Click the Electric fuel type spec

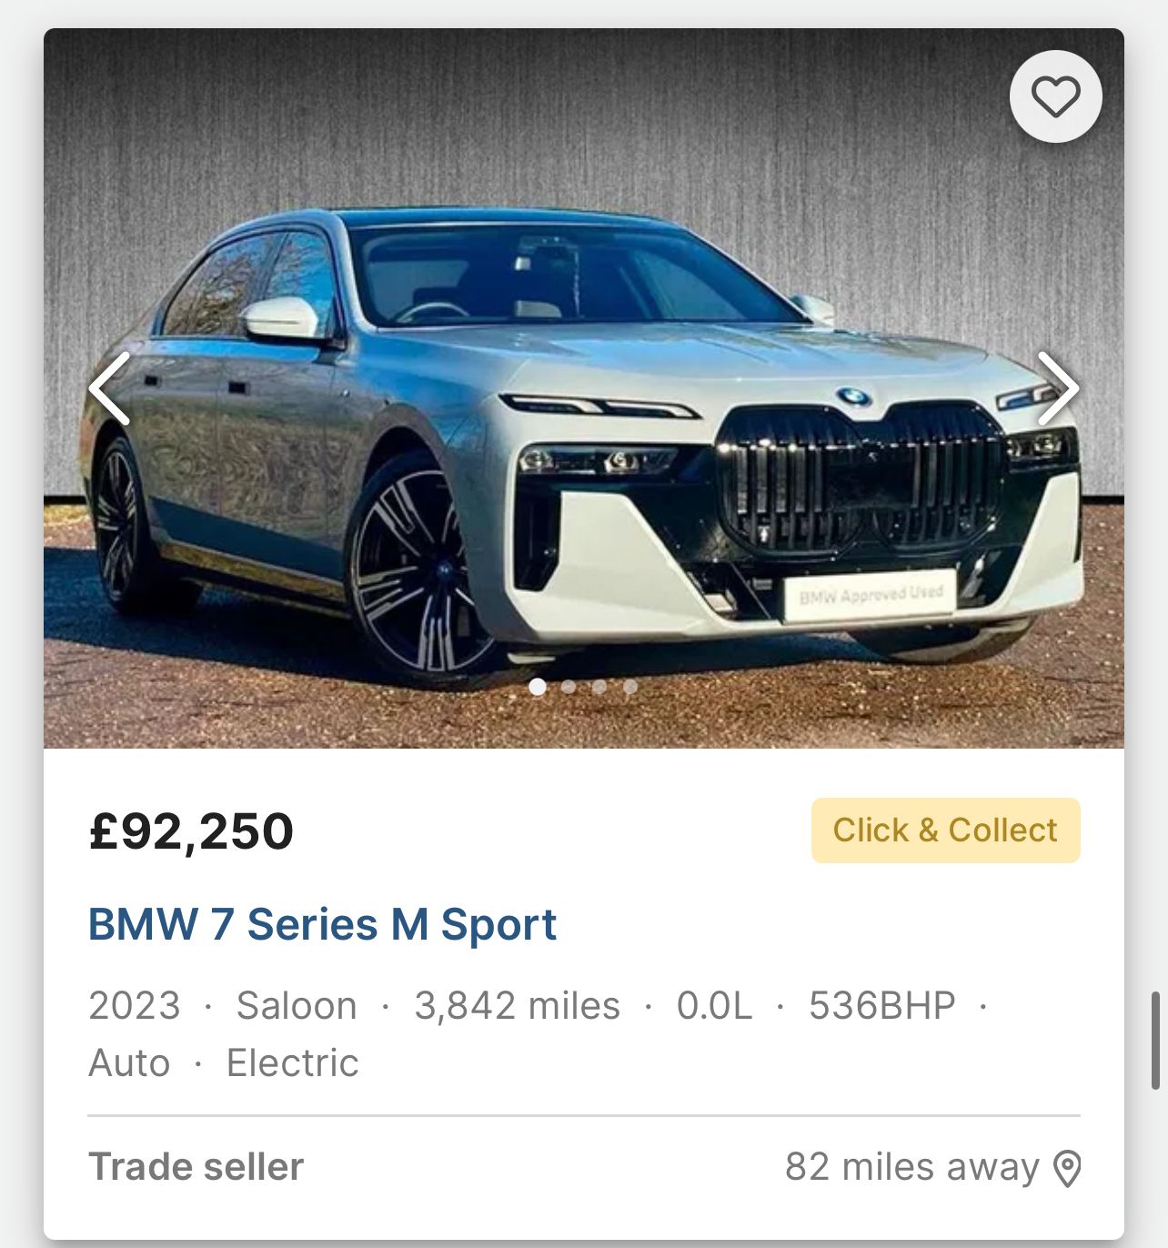tap(292, 1062)
